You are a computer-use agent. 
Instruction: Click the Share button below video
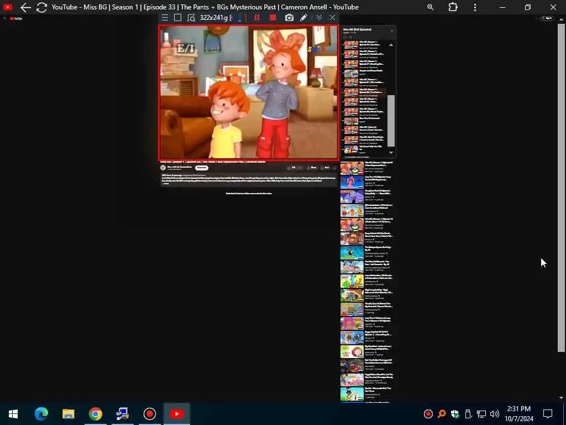point(312,168)
